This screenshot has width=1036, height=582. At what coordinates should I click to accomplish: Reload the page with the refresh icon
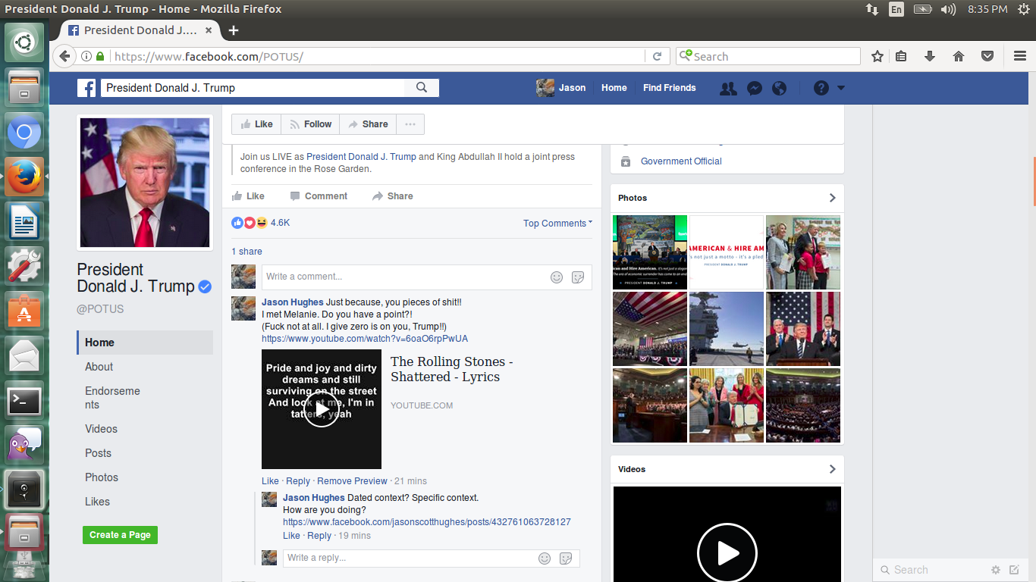click(x=657, y=56)
